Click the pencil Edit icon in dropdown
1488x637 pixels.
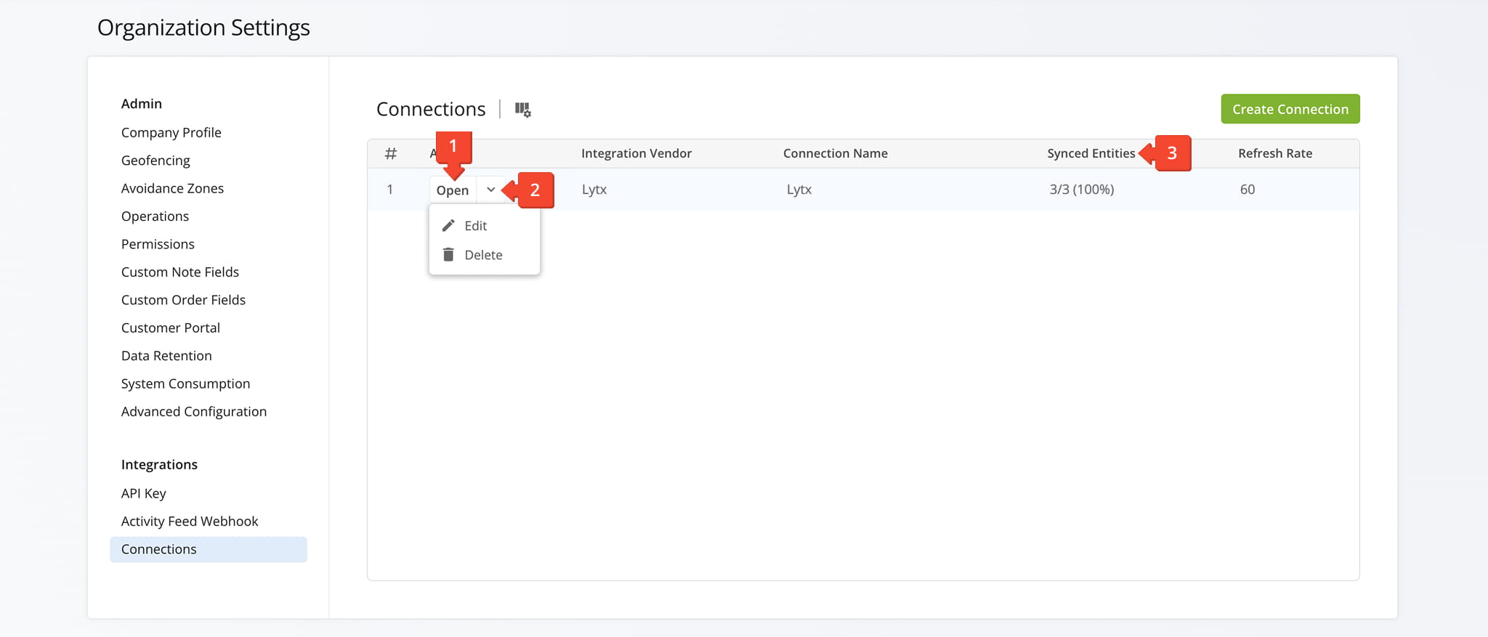pos(448,226)
